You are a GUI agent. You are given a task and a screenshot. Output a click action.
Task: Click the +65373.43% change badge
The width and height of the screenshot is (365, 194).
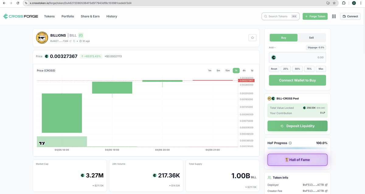91,56
